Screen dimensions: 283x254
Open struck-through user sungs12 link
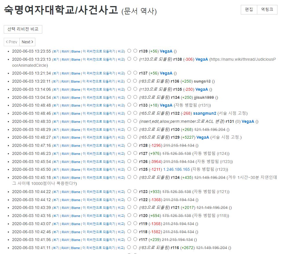point(202,81)
